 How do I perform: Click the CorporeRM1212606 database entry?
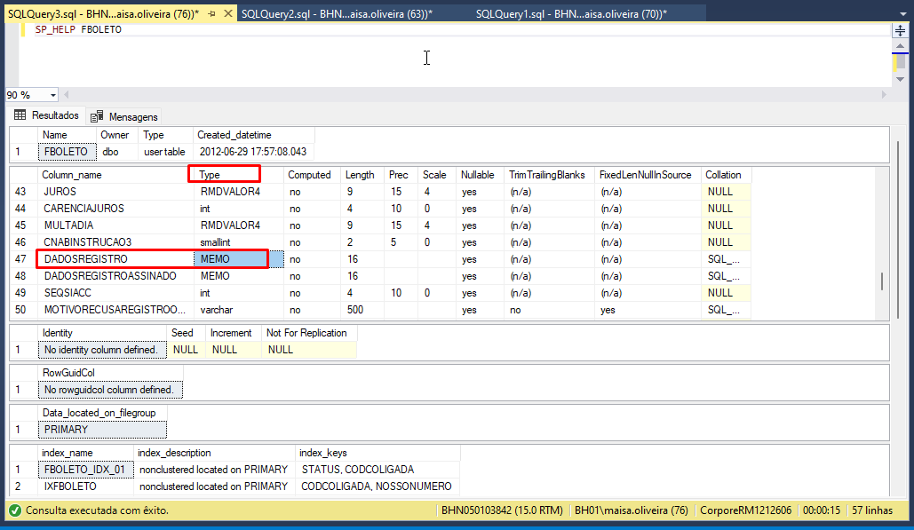[x=745, y=510]
